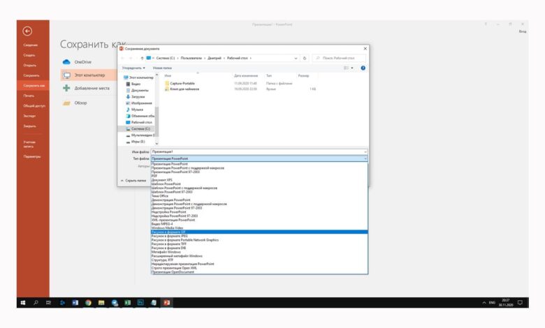Image resolution: width=545 pixels, height=328 pixels.
Task: Click the search box in save dialog
Action: [x=339, y=58]
